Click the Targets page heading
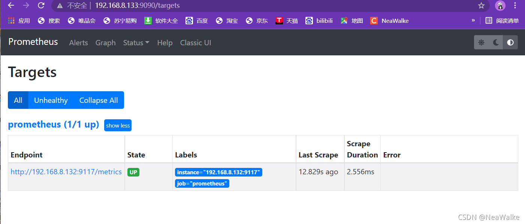 point(32,72)
